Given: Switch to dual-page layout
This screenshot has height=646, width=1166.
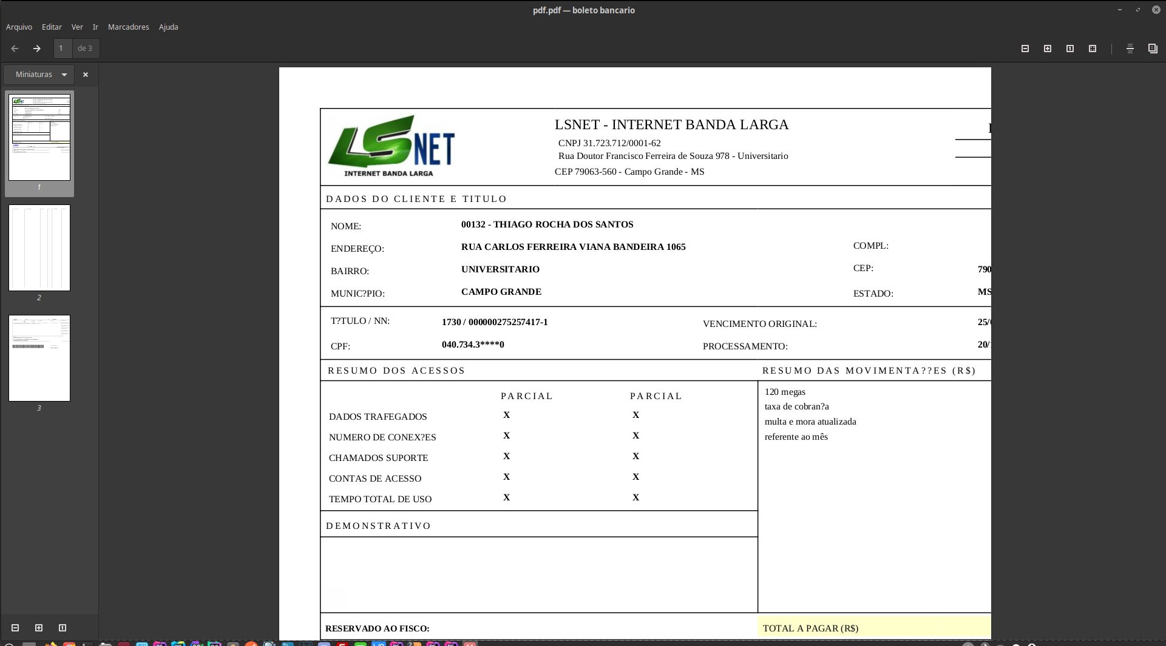Looking at the screenshot, I should click(x=1152, y=49).
